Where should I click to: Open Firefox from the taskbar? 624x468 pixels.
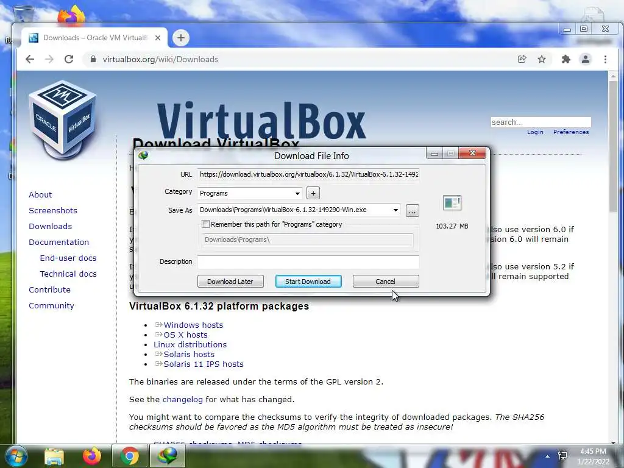pos(91,456)
